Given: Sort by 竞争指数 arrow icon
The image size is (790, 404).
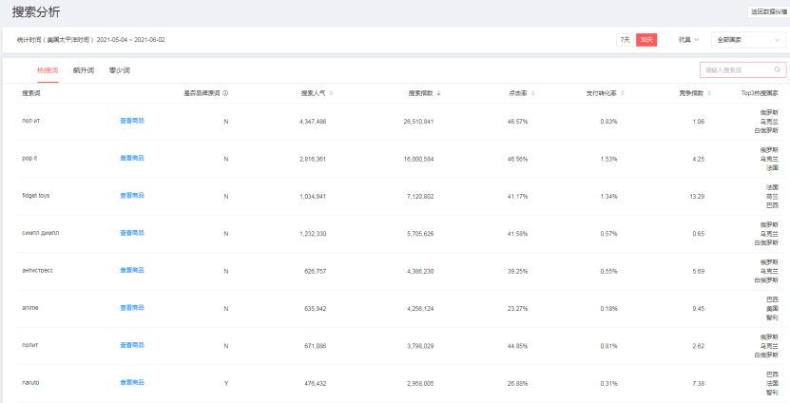Looking at the screenshot, I should click(707, 93).
